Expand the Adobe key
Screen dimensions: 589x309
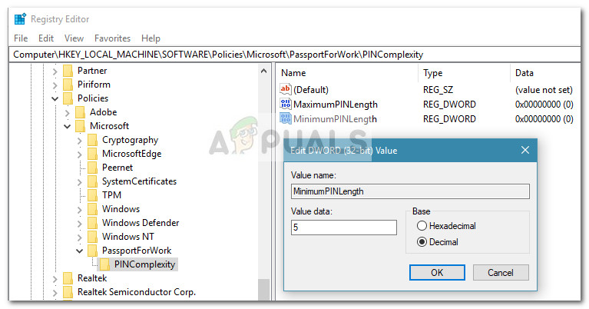tap(68, 112)
